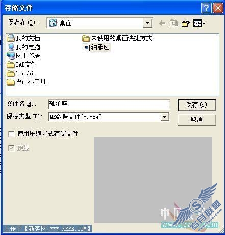Go up one folder level icon
This screenshot has width=225, height=235.
(x=173, y=23)
